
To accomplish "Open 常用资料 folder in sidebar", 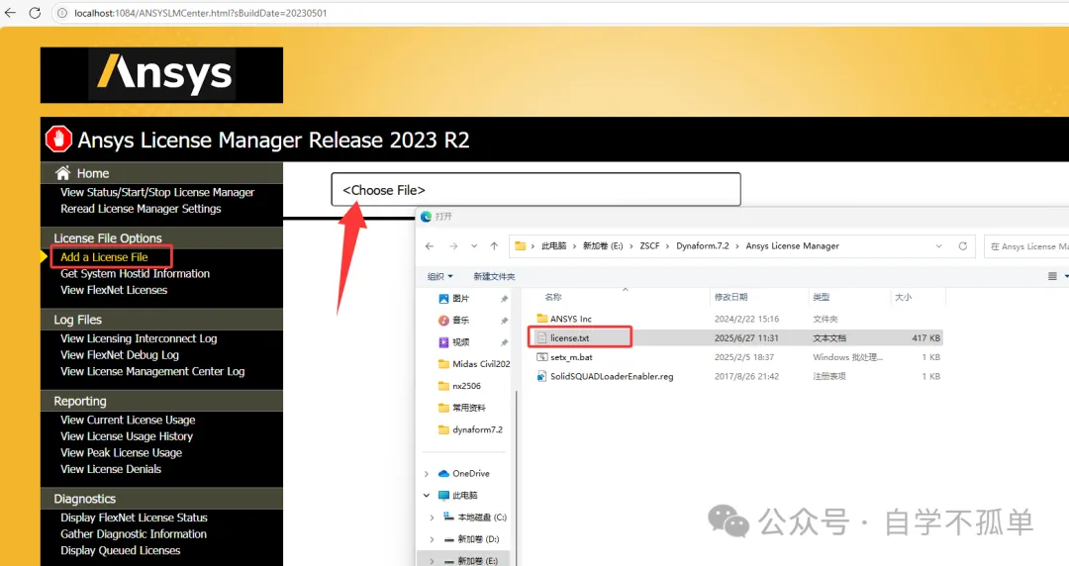I will tap(461, 408).
